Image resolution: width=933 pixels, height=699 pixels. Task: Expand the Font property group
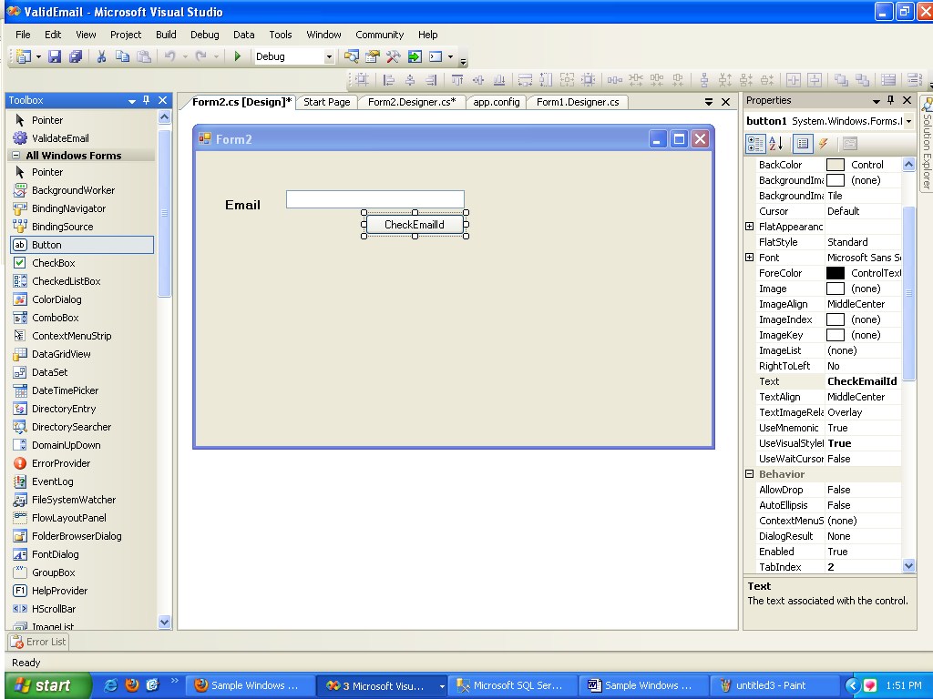click(751, 257)
